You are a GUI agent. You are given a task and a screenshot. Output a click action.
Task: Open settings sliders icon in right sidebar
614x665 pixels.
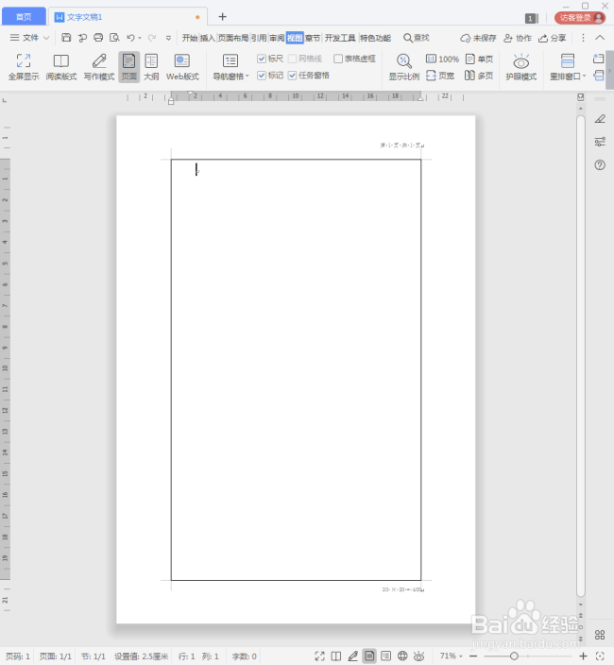pos(600,142)
